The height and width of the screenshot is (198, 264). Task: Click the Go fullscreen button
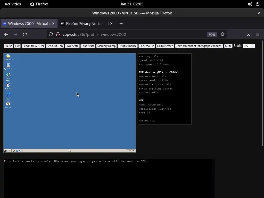pyautogui.click(x=165, y=46)
